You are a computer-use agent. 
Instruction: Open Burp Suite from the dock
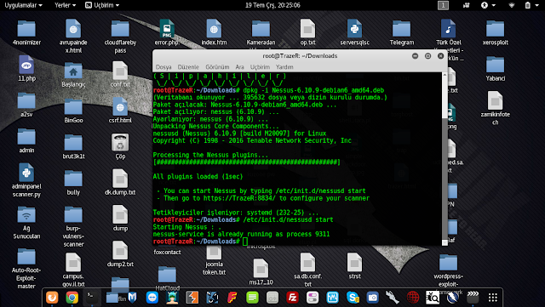point(192,298)
